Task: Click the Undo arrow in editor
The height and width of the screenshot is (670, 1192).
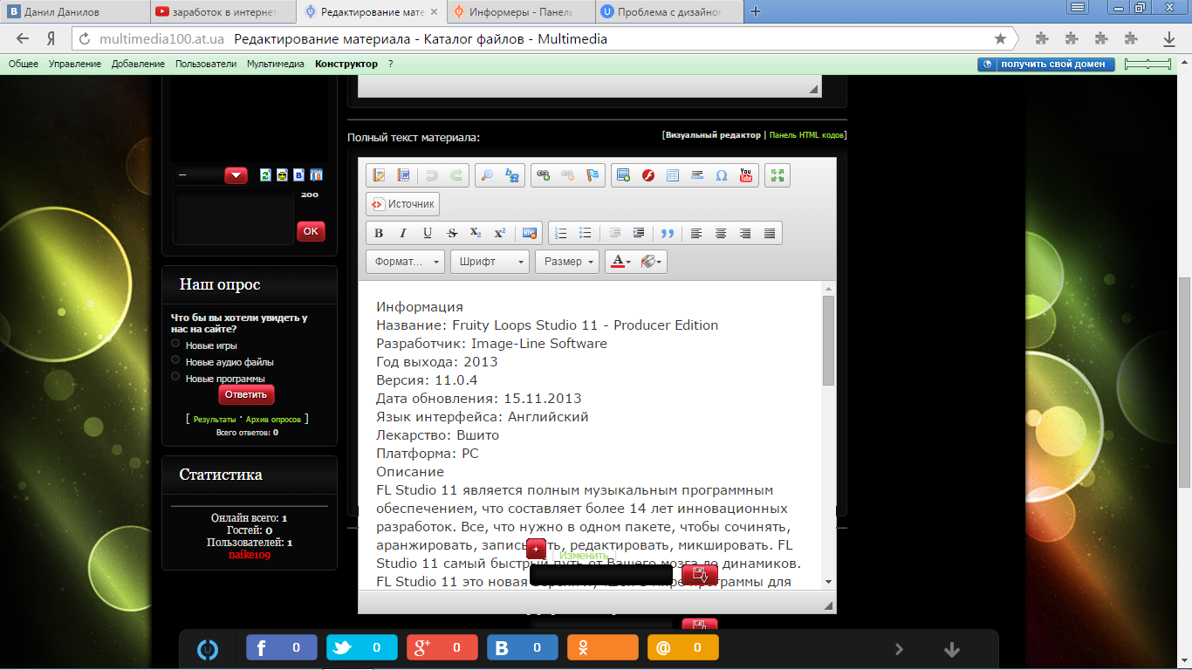Action: coord(432,175)
